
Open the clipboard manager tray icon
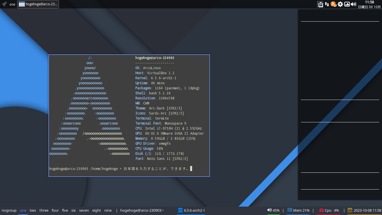(x=320, y=4)
